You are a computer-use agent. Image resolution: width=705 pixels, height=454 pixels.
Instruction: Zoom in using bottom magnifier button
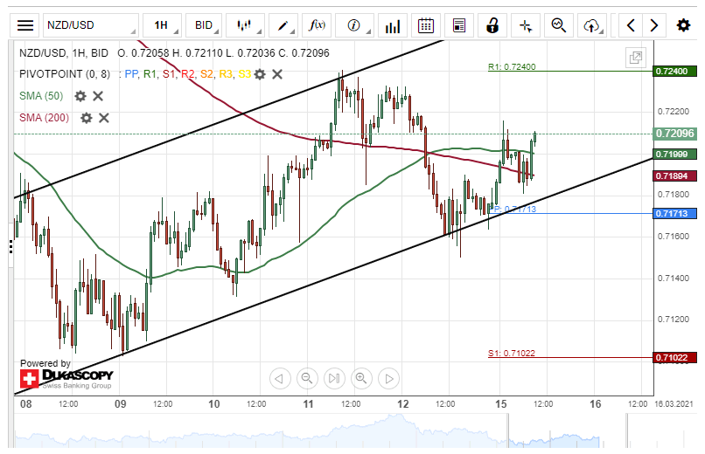pos(360,378)
